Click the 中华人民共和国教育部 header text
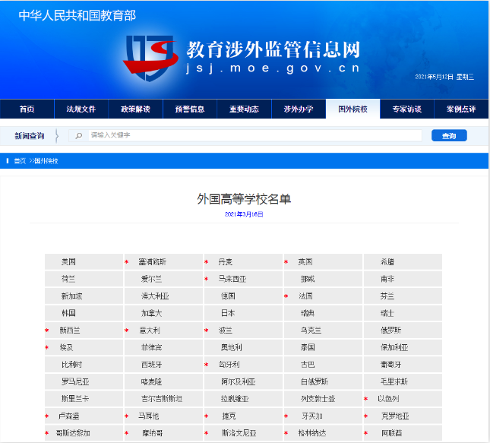 [77, 16]
